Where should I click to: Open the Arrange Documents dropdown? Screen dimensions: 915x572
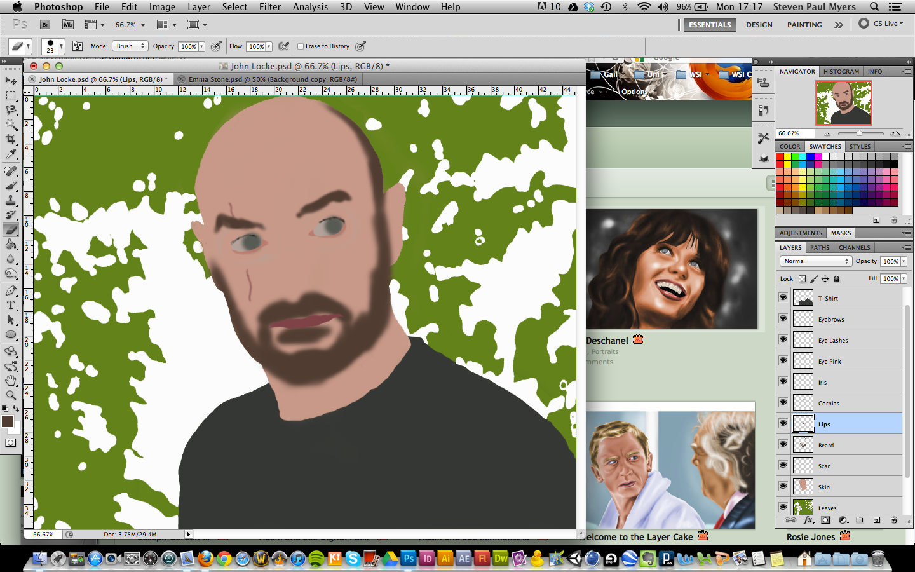point(165,25)
